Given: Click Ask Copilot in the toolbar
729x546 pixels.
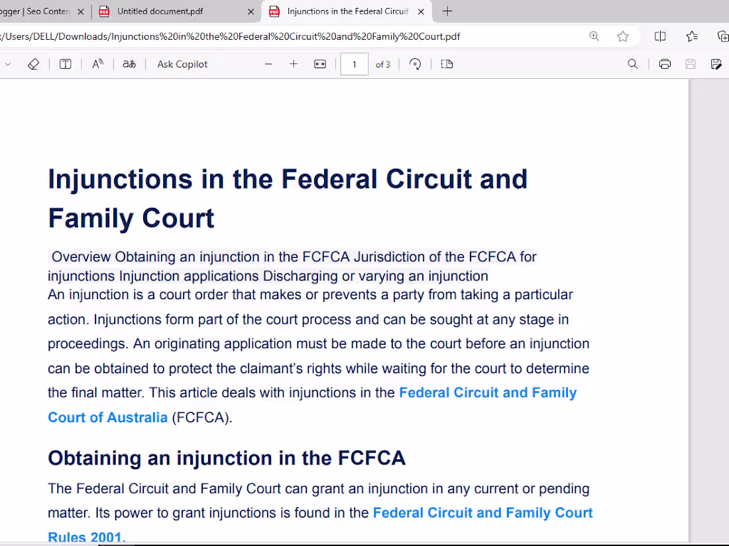Looking at the screenshot, I should pyautogui.click(x=182, y=64).
